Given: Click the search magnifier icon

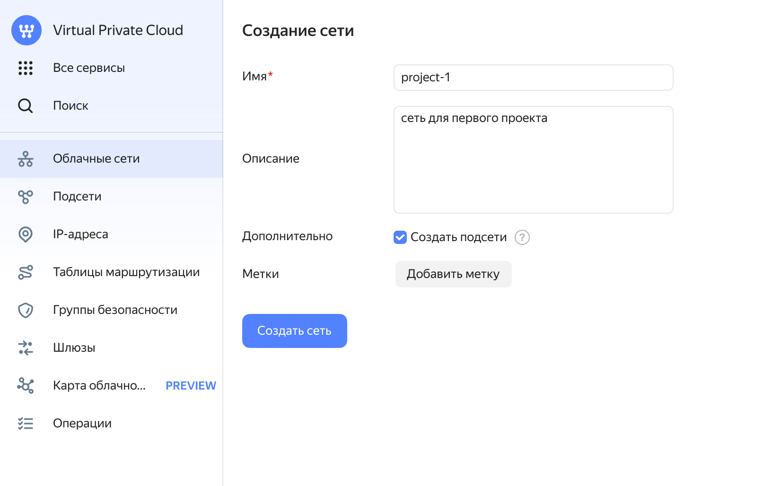Looking at the screenshot, I should coord(26,106).
